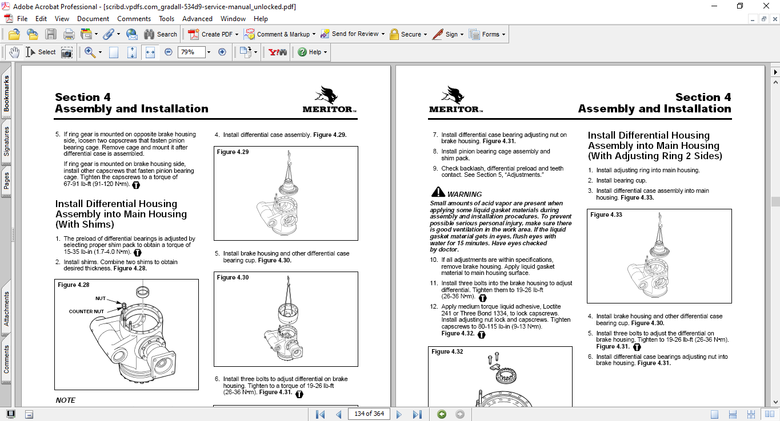Viewport: 780px width, 421px height.
Task: Click the vertical scrollbar thumb
Action: pyautogui.click(x=775, y=201)
